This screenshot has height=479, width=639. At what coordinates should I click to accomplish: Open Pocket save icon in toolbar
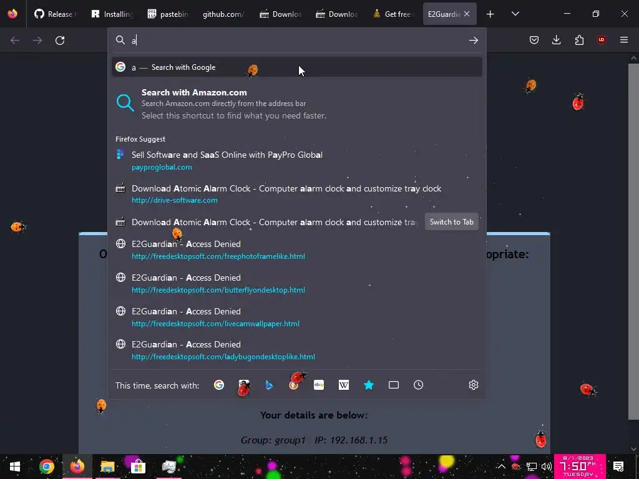click(534, 40)
